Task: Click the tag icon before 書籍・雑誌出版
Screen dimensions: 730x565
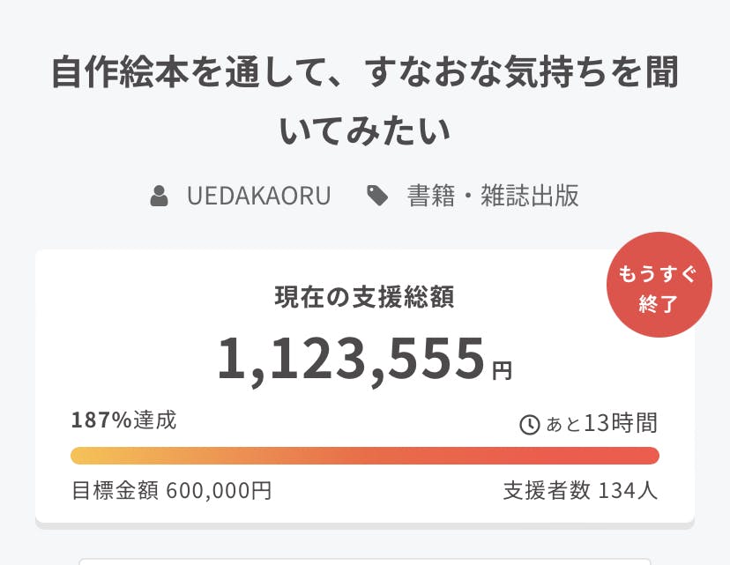Action: click(377, 196)
